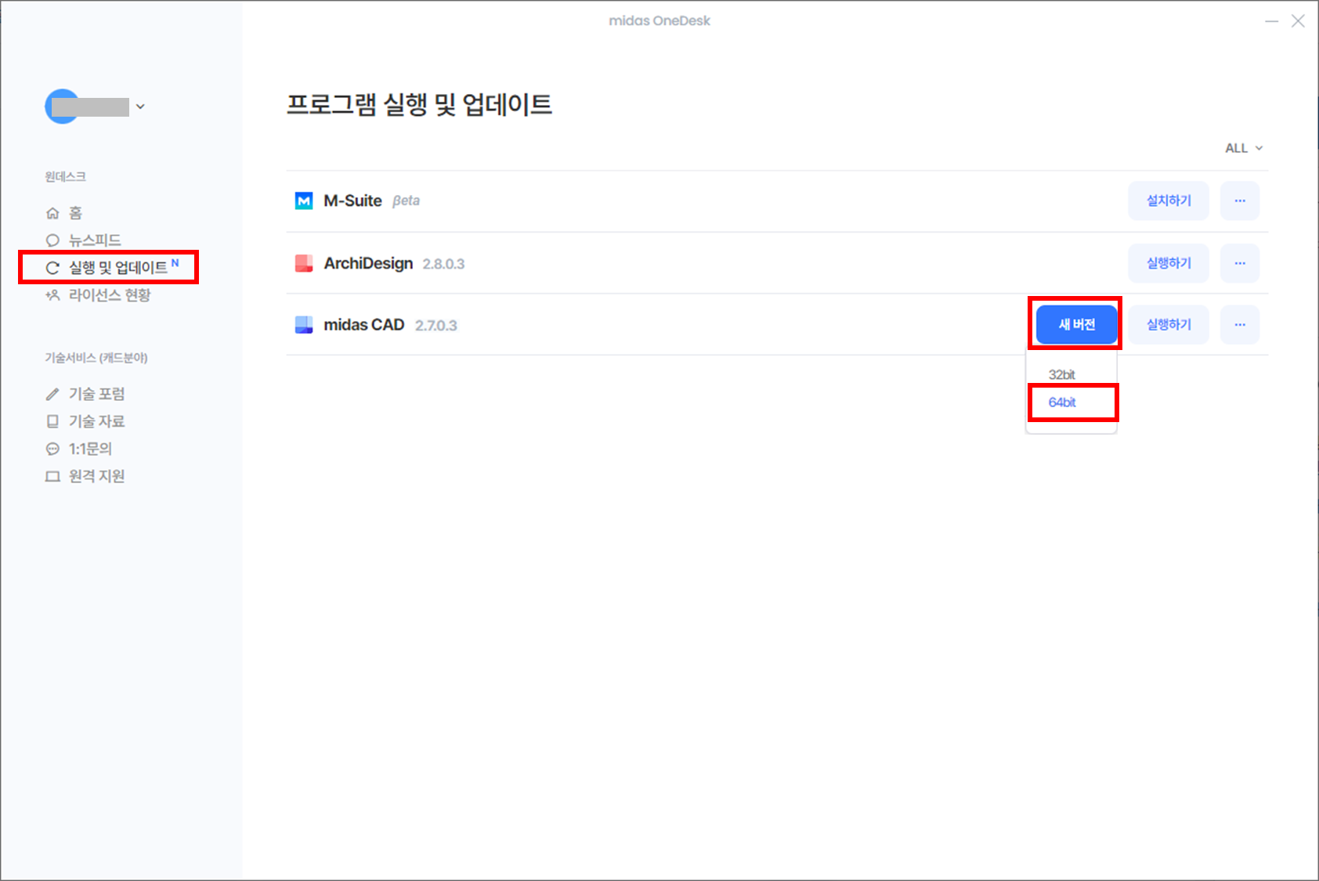This screenshot has height=881, width=1319.
Task: Click the ArchiDesign app icon
Action: (304, 263)
